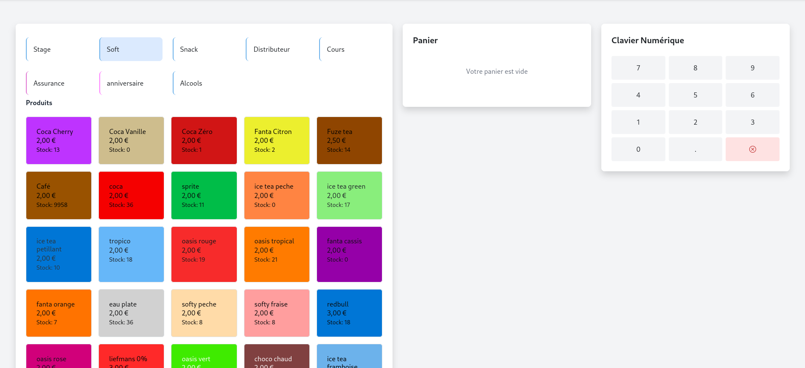This screenshot has height=368, width=805.
Task: Tap keypad digit 7
Action: pyautogui.click(x=638, y=68)
